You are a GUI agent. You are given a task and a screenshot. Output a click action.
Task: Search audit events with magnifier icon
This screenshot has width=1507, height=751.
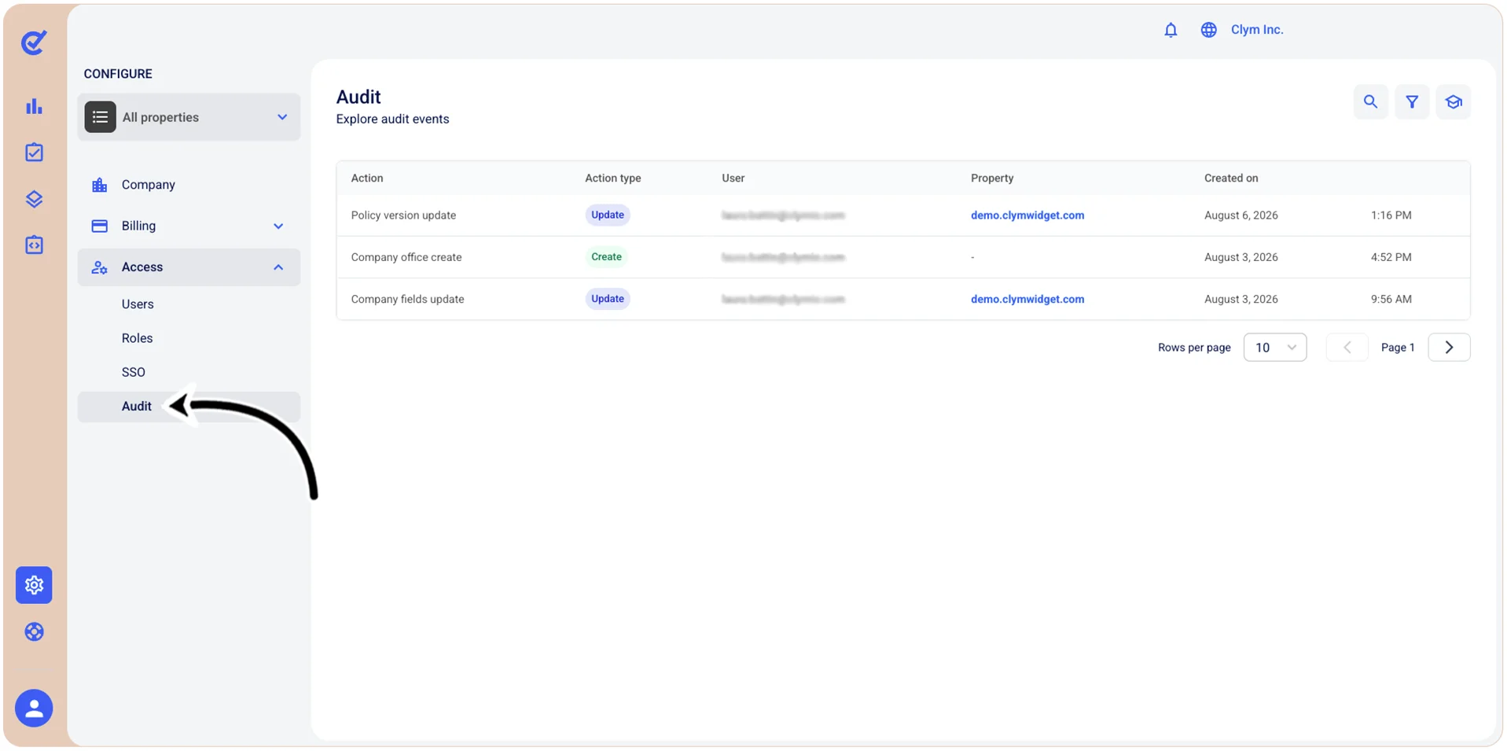coord(1370,101)
